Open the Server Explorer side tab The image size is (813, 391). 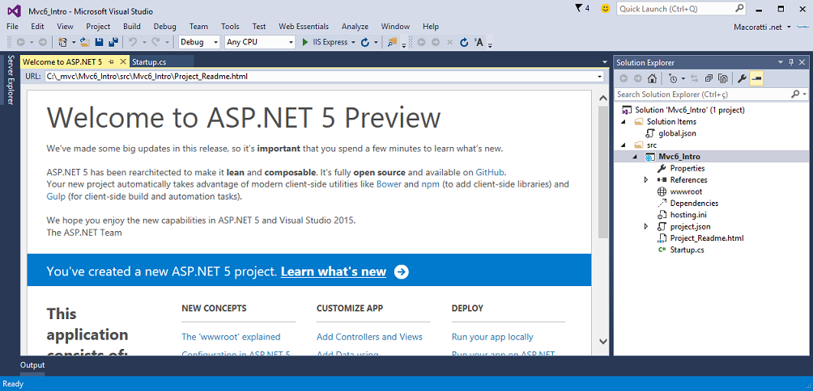(x=10, y=79)
